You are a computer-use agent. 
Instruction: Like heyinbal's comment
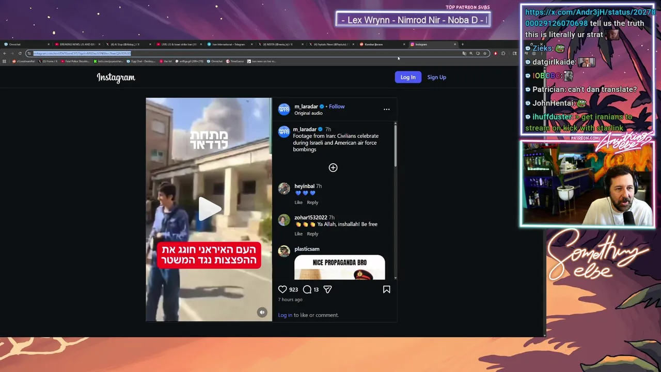tap(298, 203)
